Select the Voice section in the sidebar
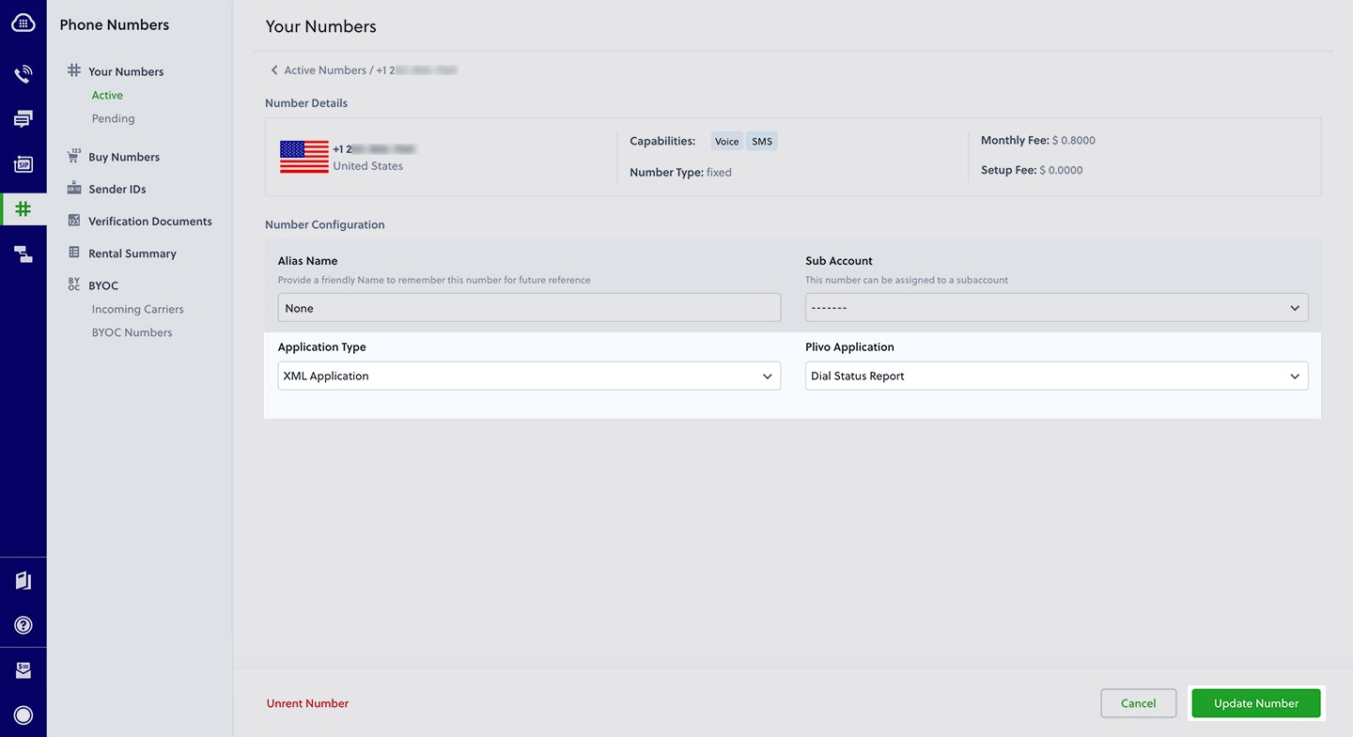 pyautogui.click(x=23, y=72)
